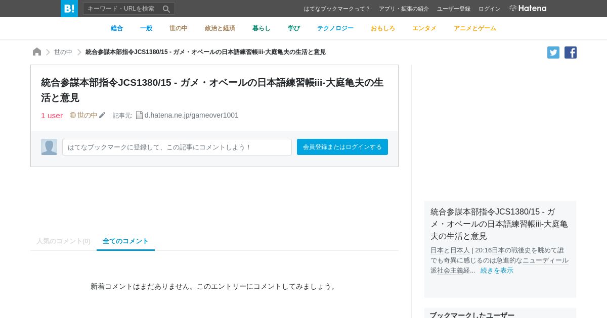Open sidebar article title link
607x318 pixels.
pyautogui.click(x=499, y=224)
